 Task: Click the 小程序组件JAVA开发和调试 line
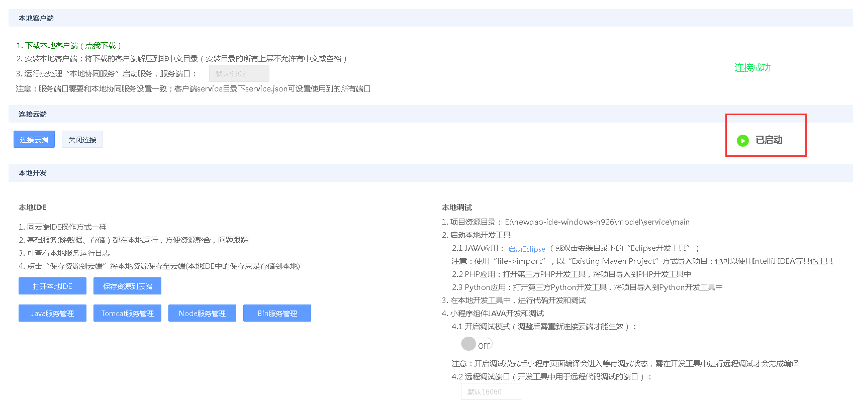coord(493,313)
